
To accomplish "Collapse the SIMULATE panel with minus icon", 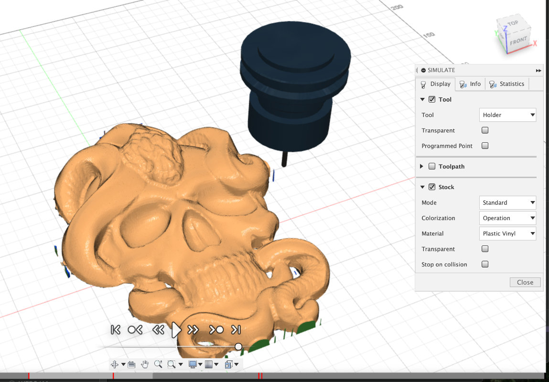I will (x=423, y=70).
